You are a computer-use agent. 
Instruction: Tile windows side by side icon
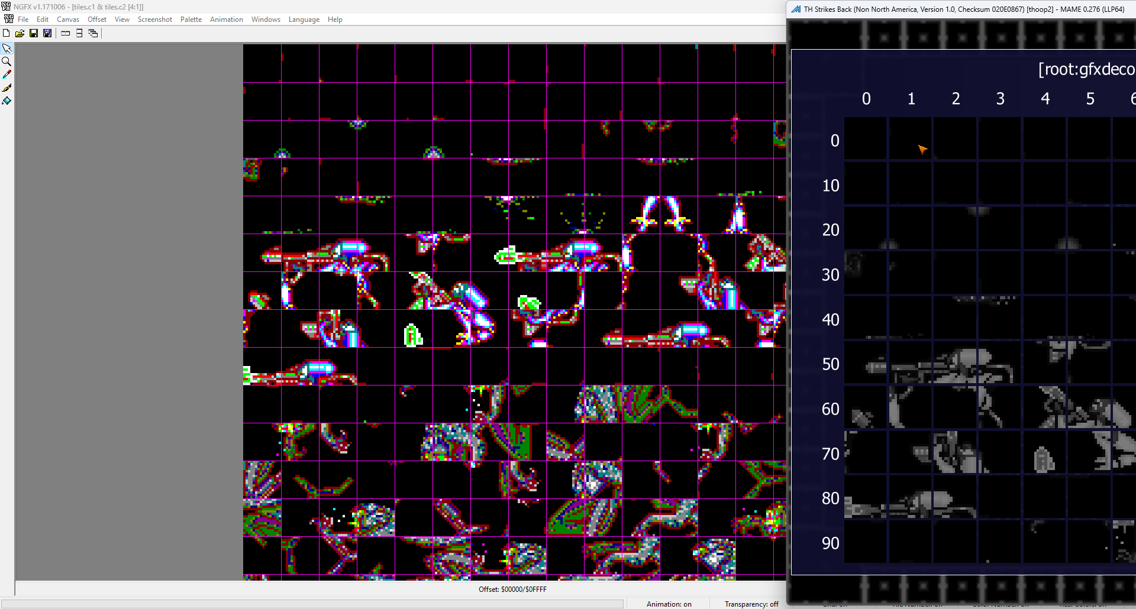click(x=66, y=33)
